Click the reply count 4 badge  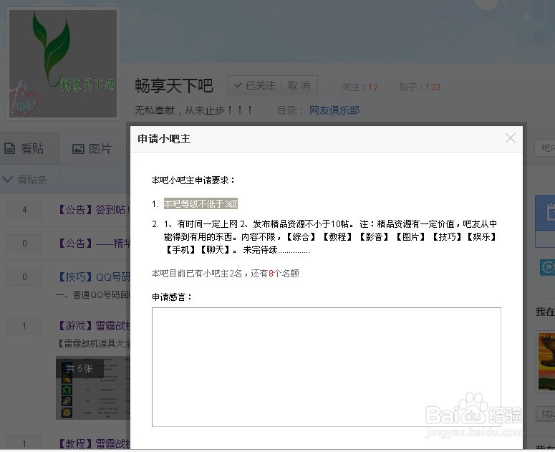click(24, 210)
